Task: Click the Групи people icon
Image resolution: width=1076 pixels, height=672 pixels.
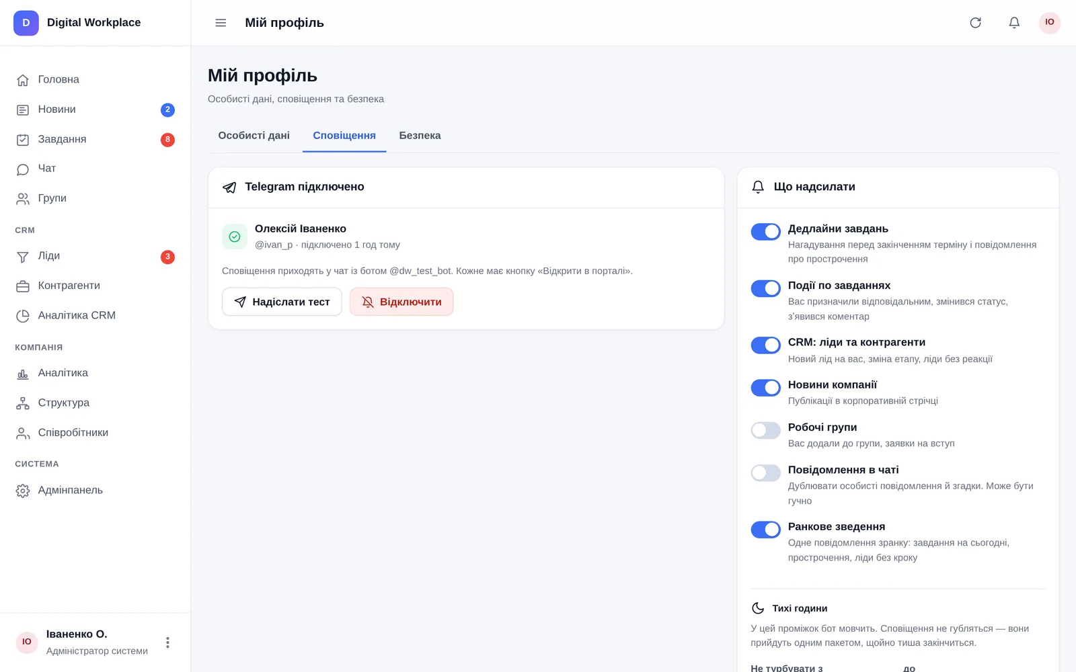Action: (23, 199)
